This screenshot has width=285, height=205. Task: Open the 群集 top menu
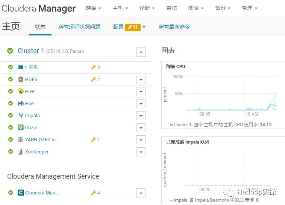tap(93, 8)
